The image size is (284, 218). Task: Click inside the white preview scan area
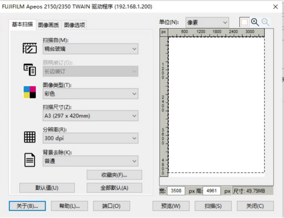click(216, 105)
